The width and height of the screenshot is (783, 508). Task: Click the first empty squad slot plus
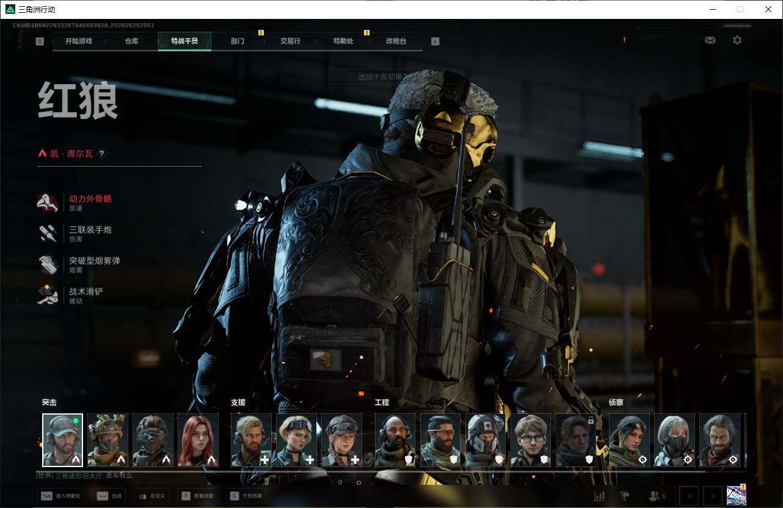pos(689,496)
